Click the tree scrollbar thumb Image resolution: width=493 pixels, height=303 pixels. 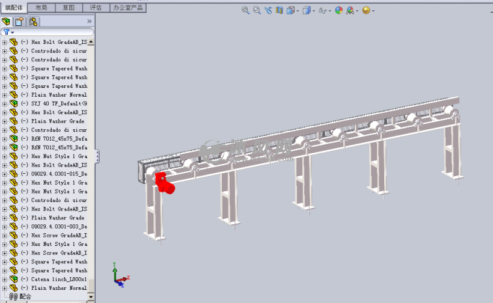[x=91, y=286]
